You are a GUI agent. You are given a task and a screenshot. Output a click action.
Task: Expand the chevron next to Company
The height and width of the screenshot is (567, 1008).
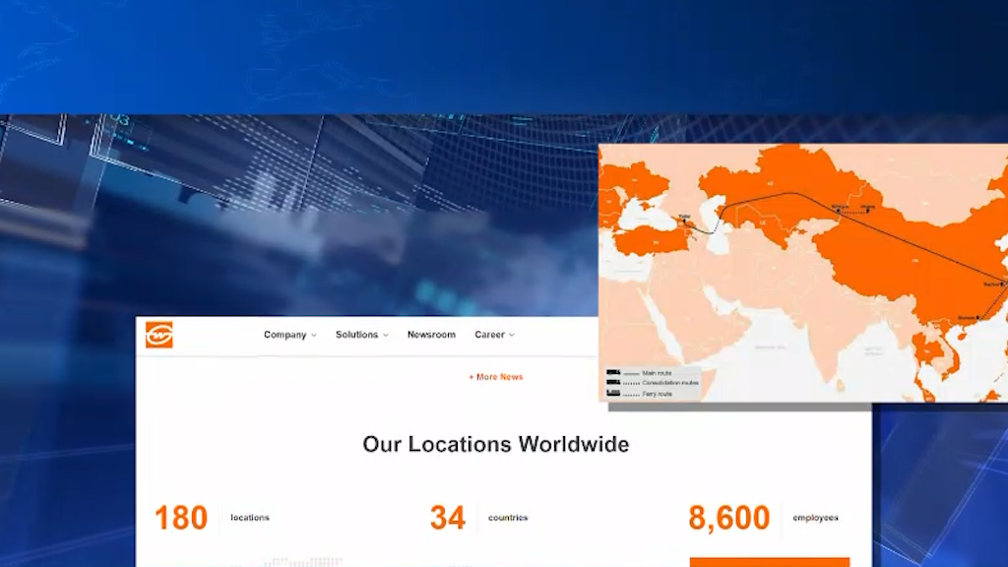pyautogui.click(x=314, y=336)
